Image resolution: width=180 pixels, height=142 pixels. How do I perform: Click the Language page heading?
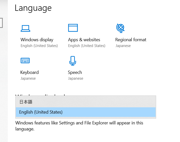(33, 8)
